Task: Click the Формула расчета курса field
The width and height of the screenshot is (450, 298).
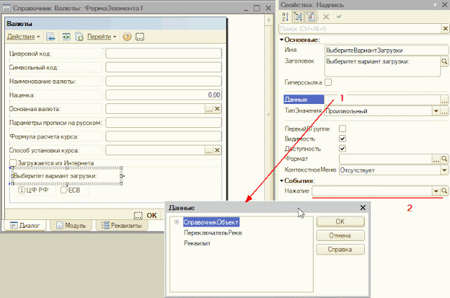Action: coord(164,136)
